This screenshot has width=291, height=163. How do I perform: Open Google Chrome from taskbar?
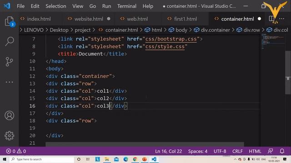coord(135,159)
